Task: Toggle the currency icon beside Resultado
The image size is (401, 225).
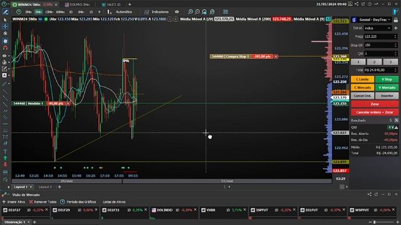Action: 390,121
